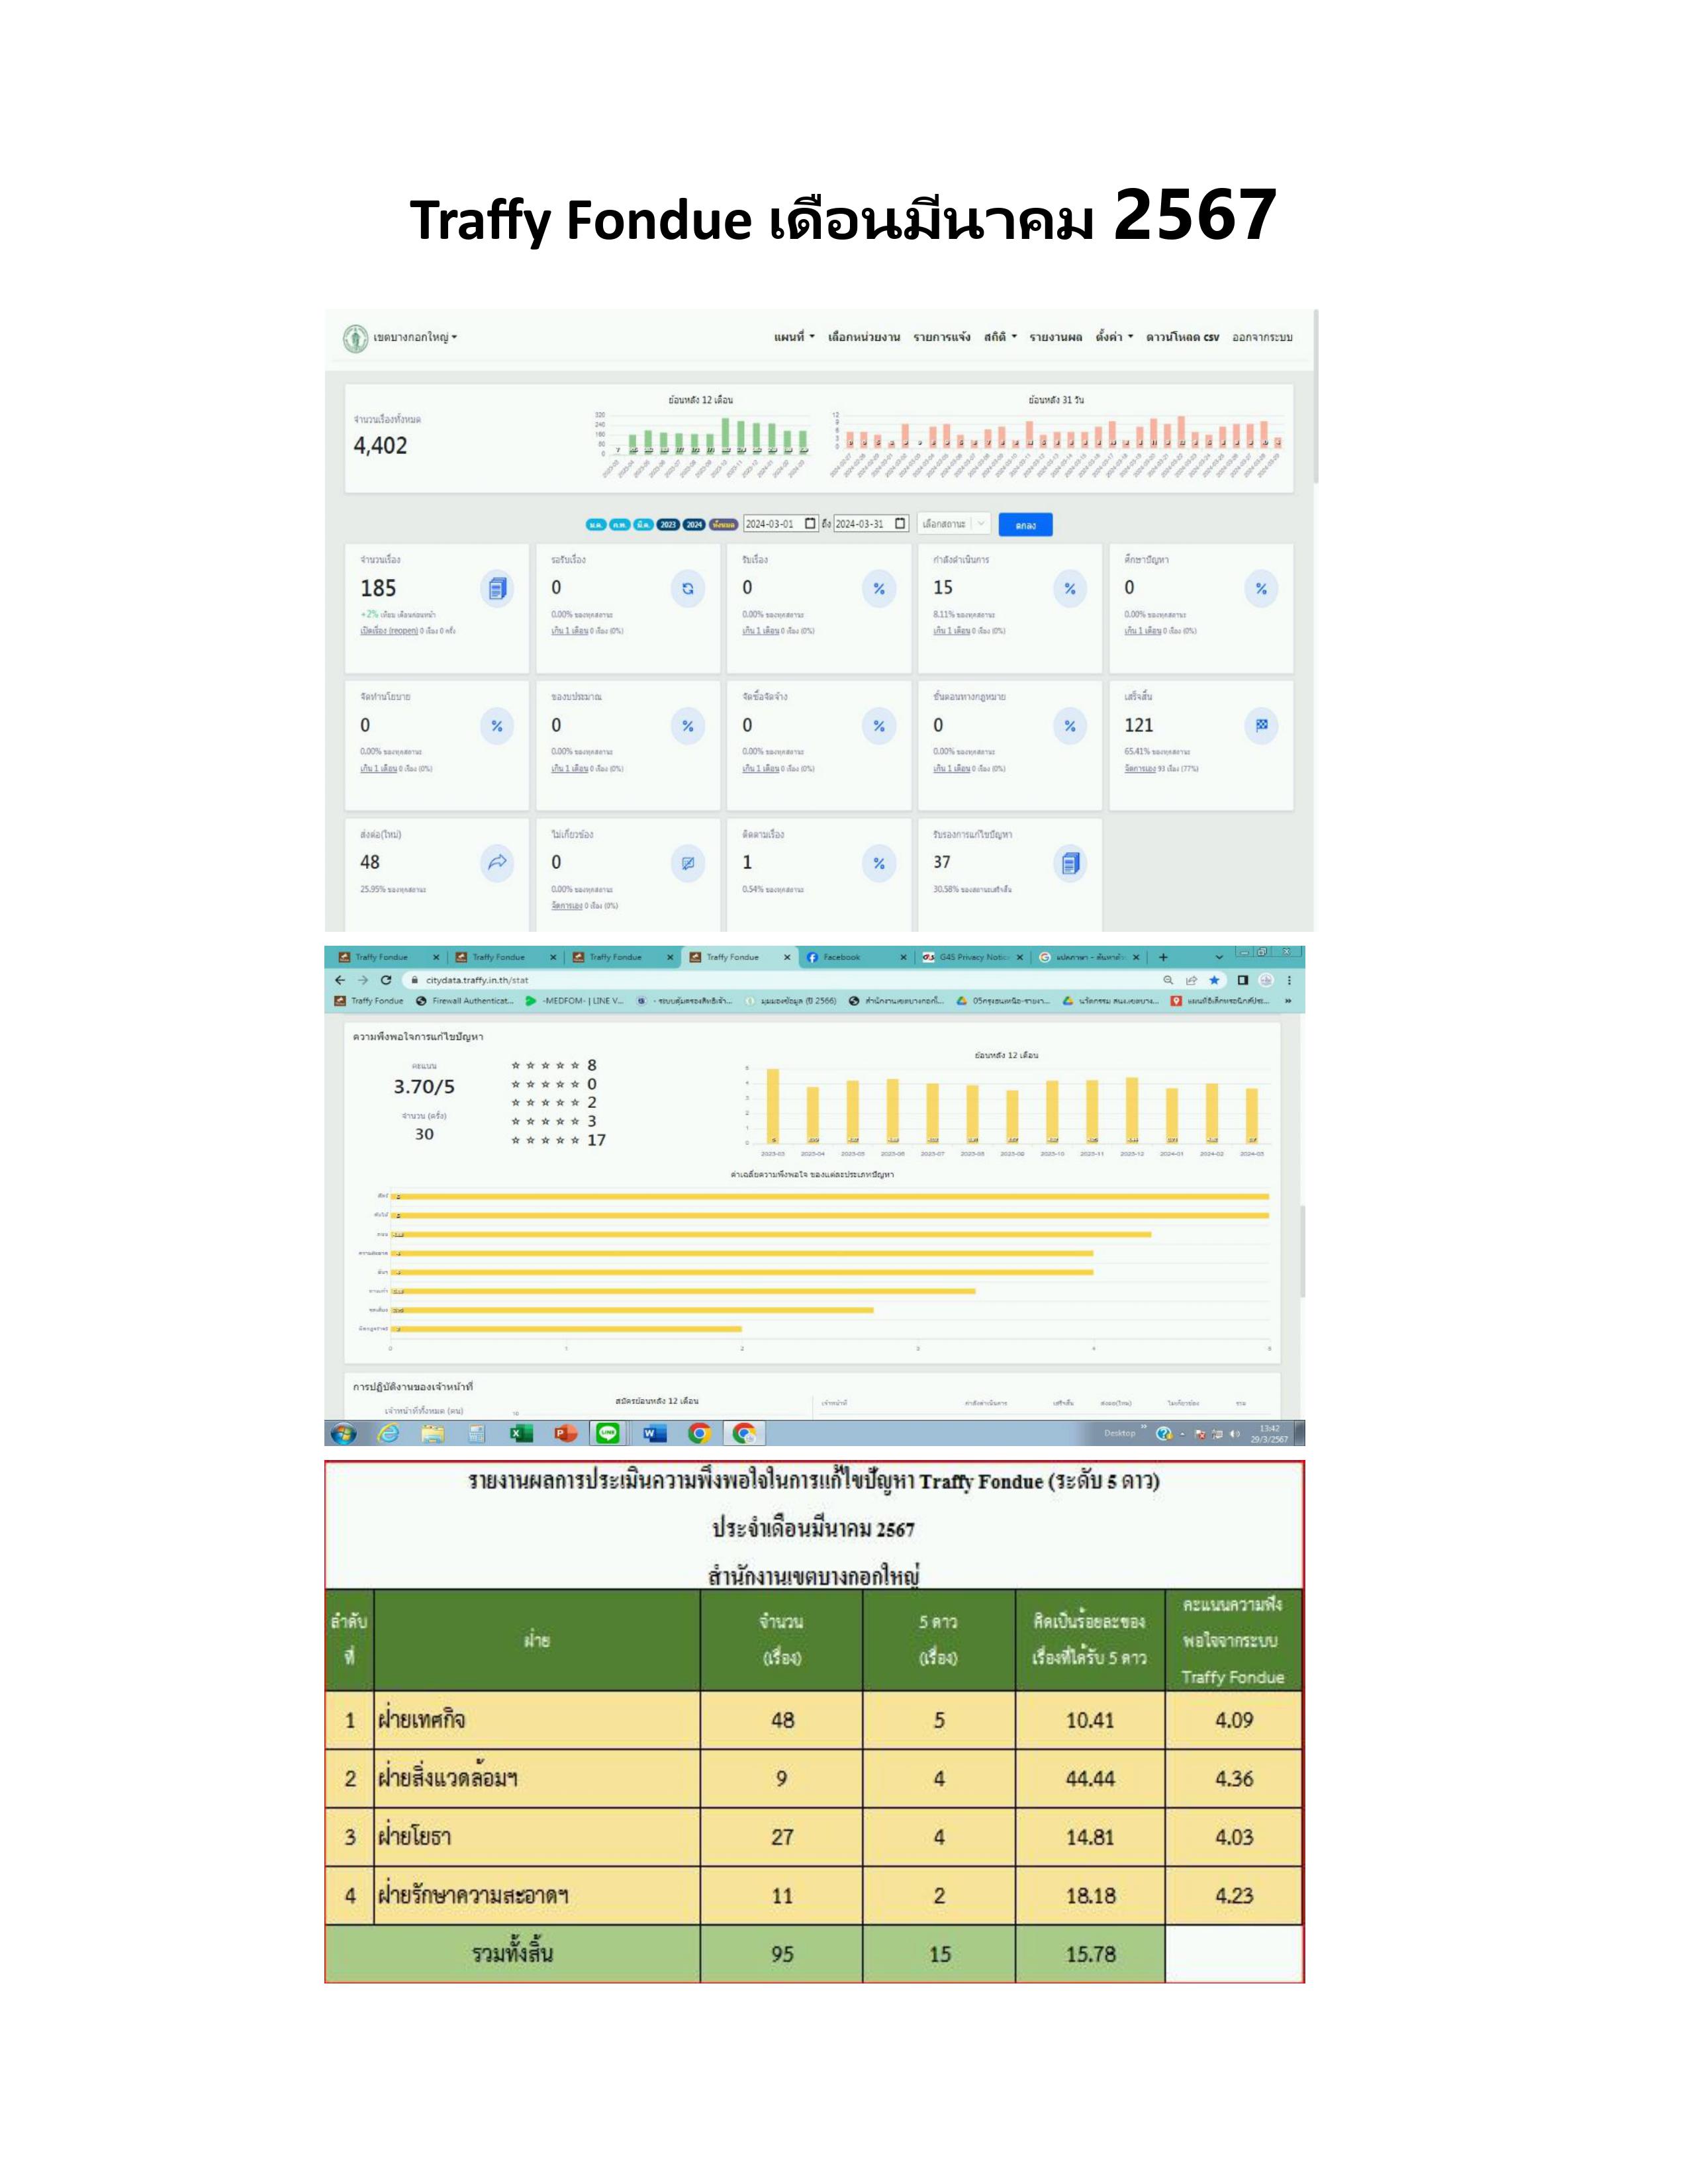Select the ม.ค. month filter pill

(x=596, y=525)
